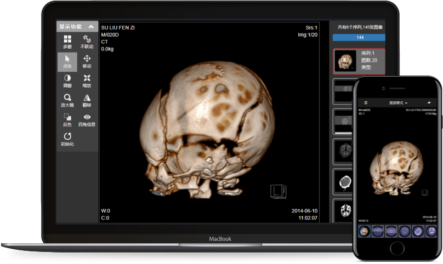Screen dimensions: 443x264
Task: Click the 3D orientation cube in viewer
Action: [x=277, y=191]
